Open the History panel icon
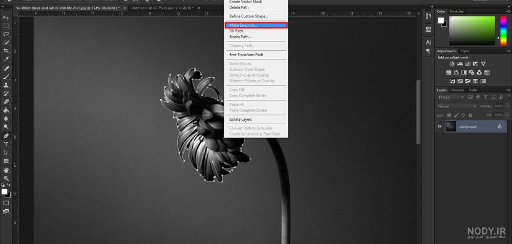 click(x=428, y=16)
